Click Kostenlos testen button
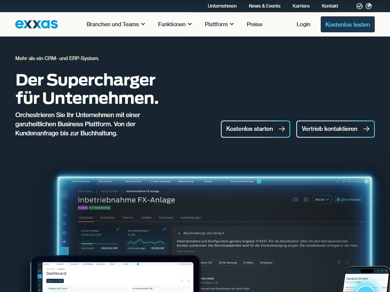The width and height of the screenshot is (390, 292). click(x=347, y=24)
